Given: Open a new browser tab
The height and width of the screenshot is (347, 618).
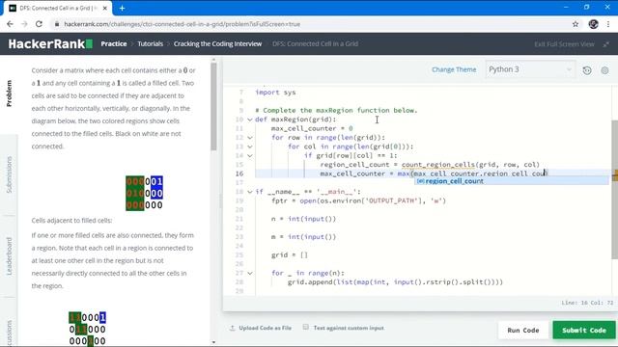Looking at the screenshot, I should point(123,8).
